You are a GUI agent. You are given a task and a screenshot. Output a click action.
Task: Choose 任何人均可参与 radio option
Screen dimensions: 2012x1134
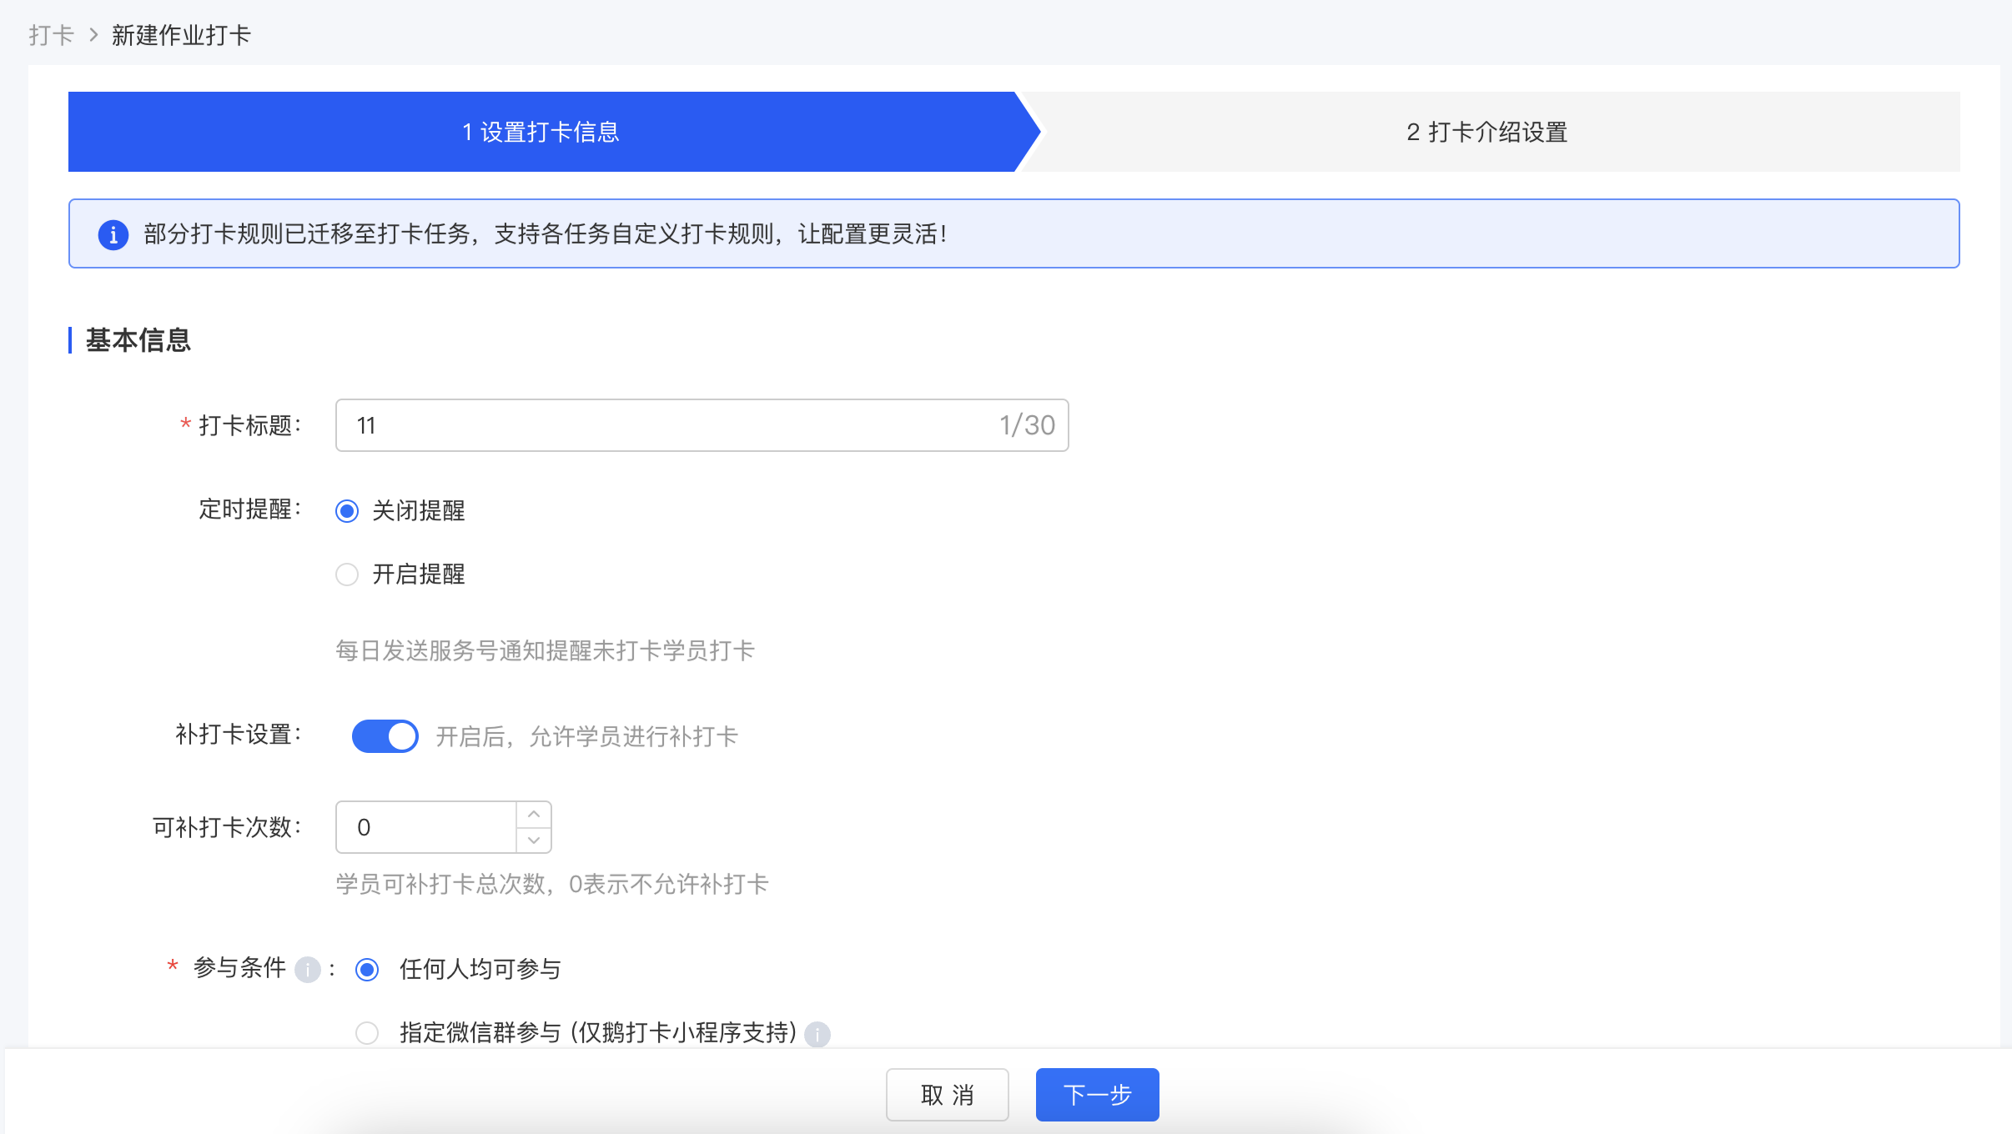367,970
